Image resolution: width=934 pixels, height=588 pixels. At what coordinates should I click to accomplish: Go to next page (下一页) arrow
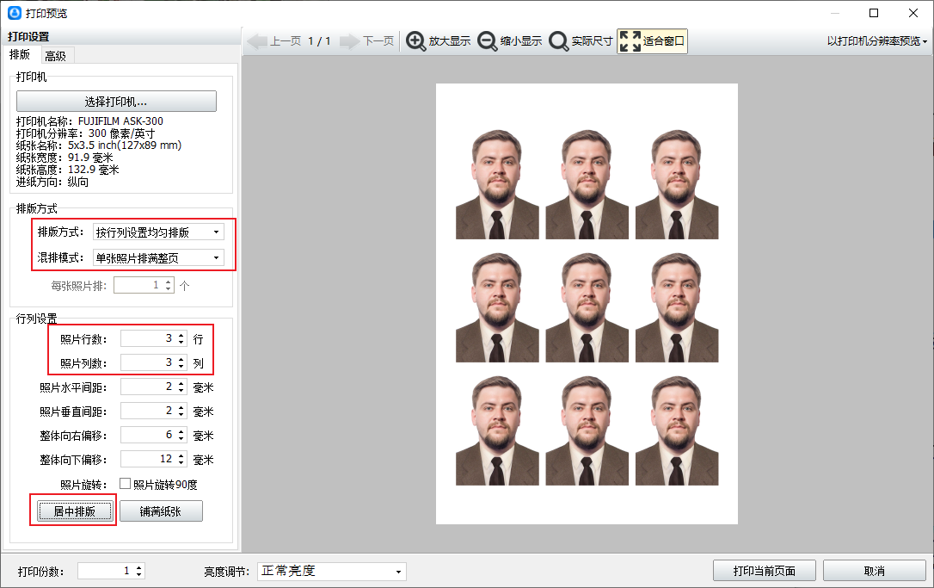[x=348, y=41]
